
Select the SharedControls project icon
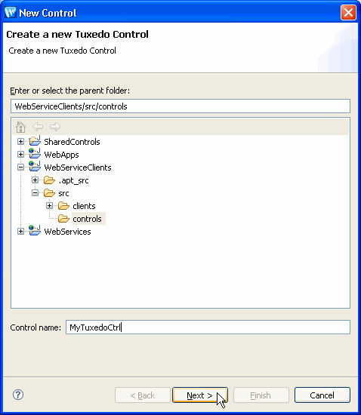pos(35,141)
